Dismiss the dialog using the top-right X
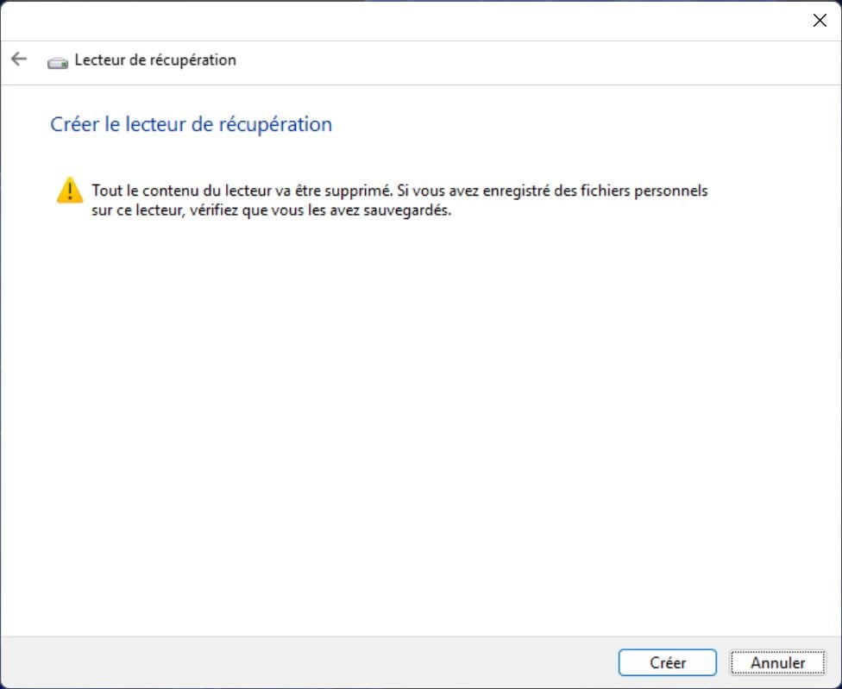Screen dimensions: 842x689 [x=819, y=21]
